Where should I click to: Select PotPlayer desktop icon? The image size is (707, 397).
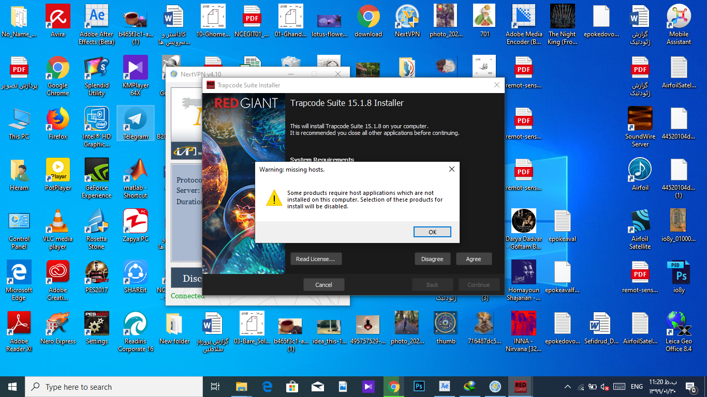[58, 175]
